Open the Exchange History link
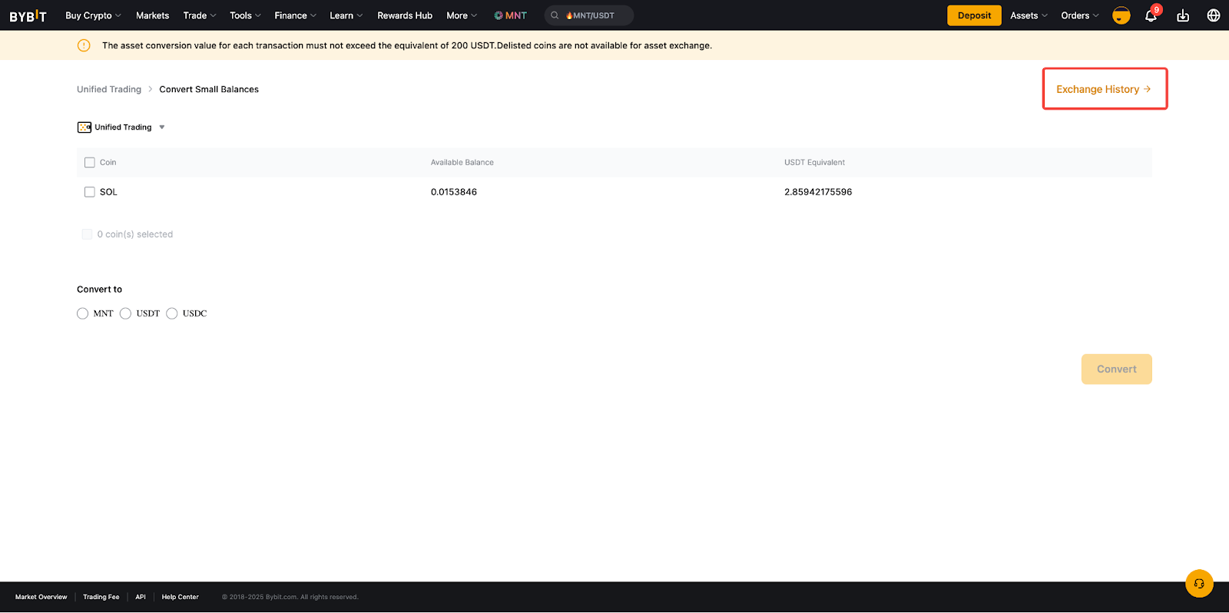Viewport: 1229px width, 613px height. point(1103,90)
